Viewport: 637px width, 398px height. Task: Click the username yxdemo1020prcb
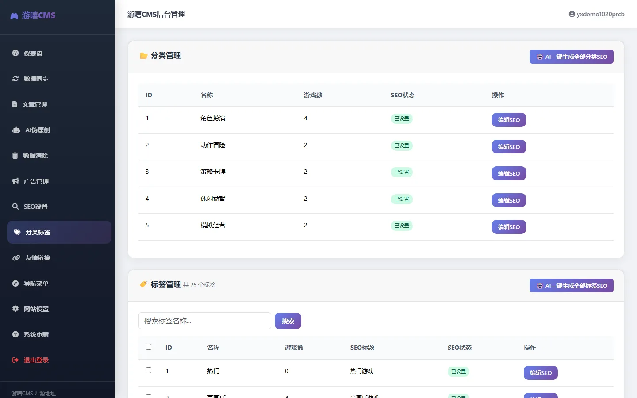point(601,14)
